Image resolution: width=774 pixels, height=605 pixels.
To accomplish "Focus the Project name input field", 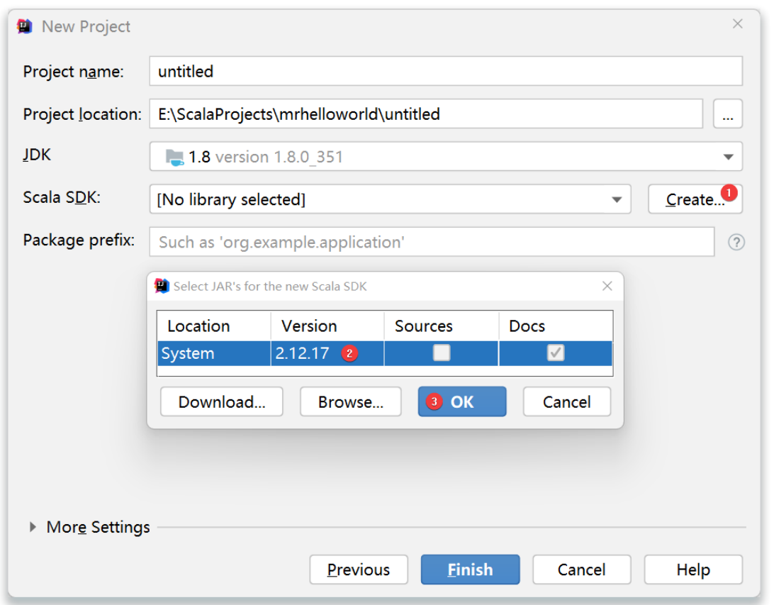I will [x=446, y=71].
